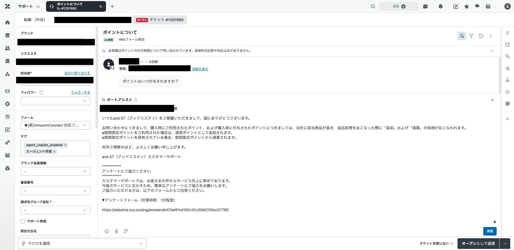
Task: Open the apps grid icon in right panel
Action: click(508, 104)
